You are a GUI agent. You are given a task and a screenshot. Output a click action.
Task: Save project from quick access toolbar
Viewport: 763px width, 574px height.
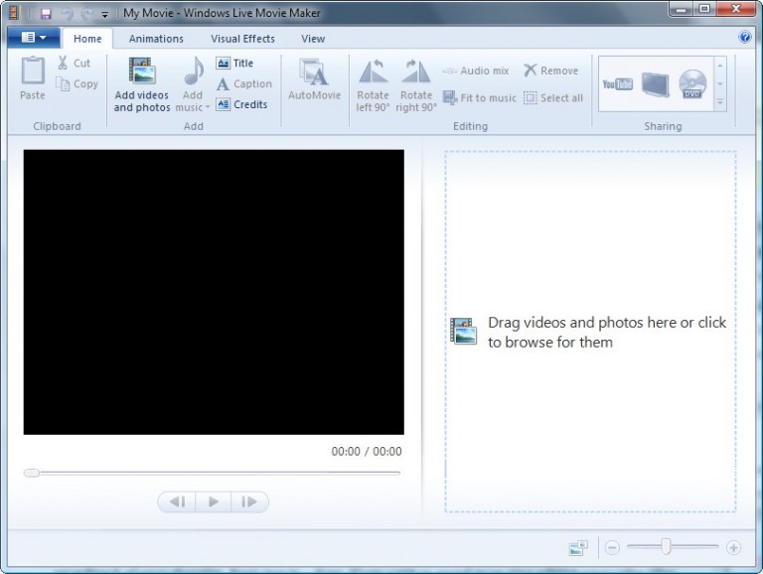click(x=46, y=14)
